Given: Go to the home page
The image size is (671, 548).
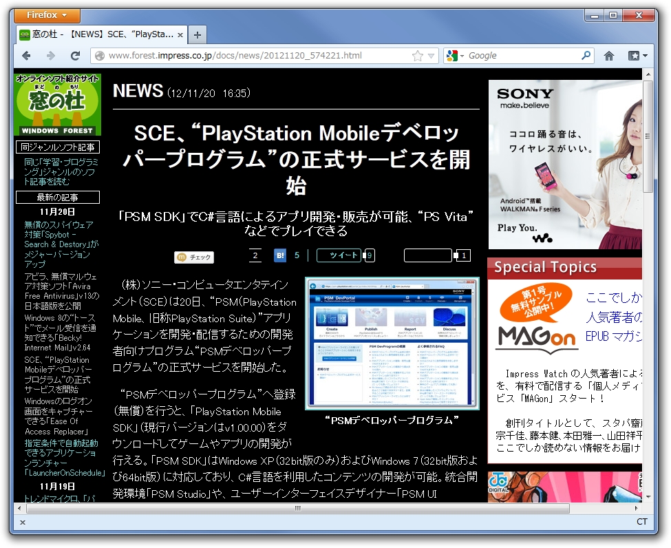Looking at the screenshot, I should click(609, 56).
